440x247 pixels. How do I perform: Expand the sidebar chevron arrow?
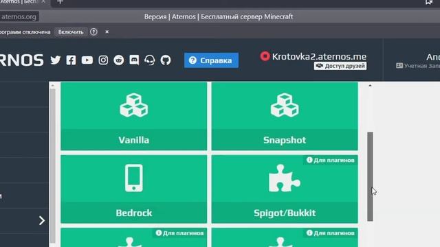[x=42, y=221]
